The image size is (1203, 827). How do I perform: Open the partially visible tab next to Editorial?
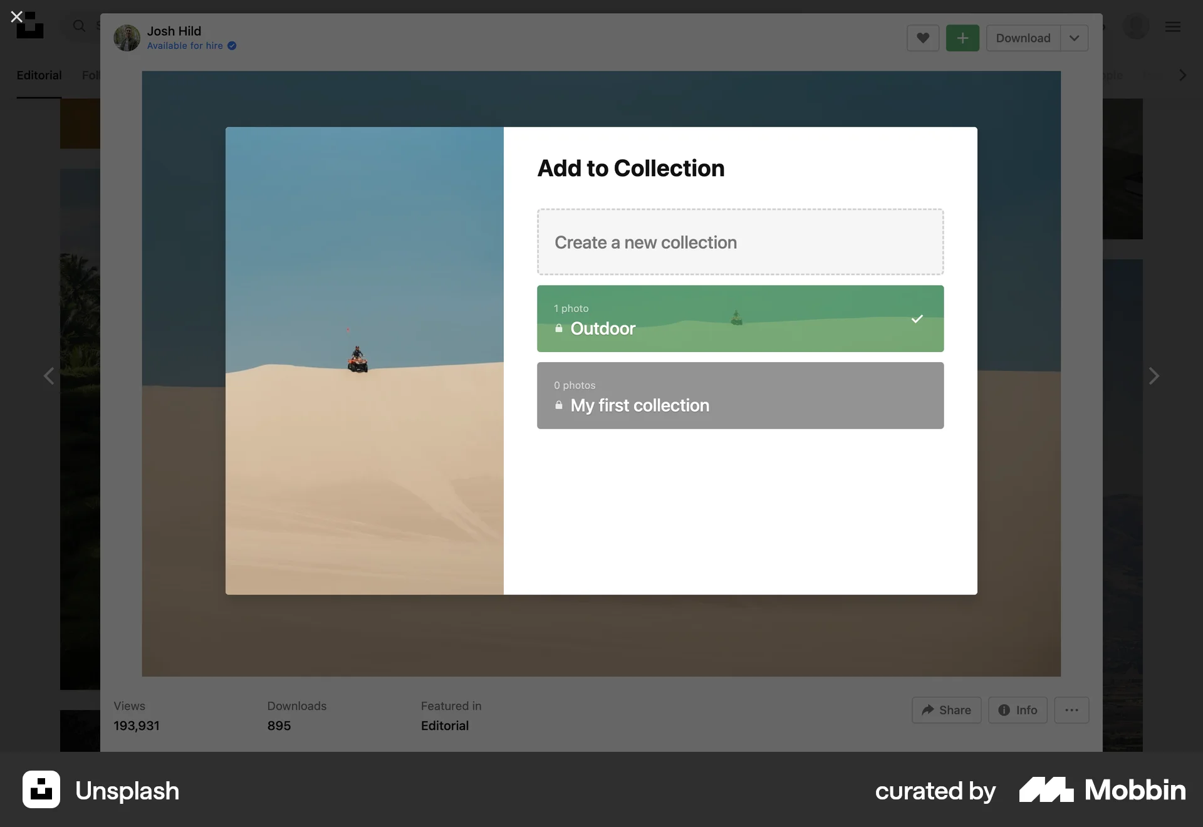point(91,75)
